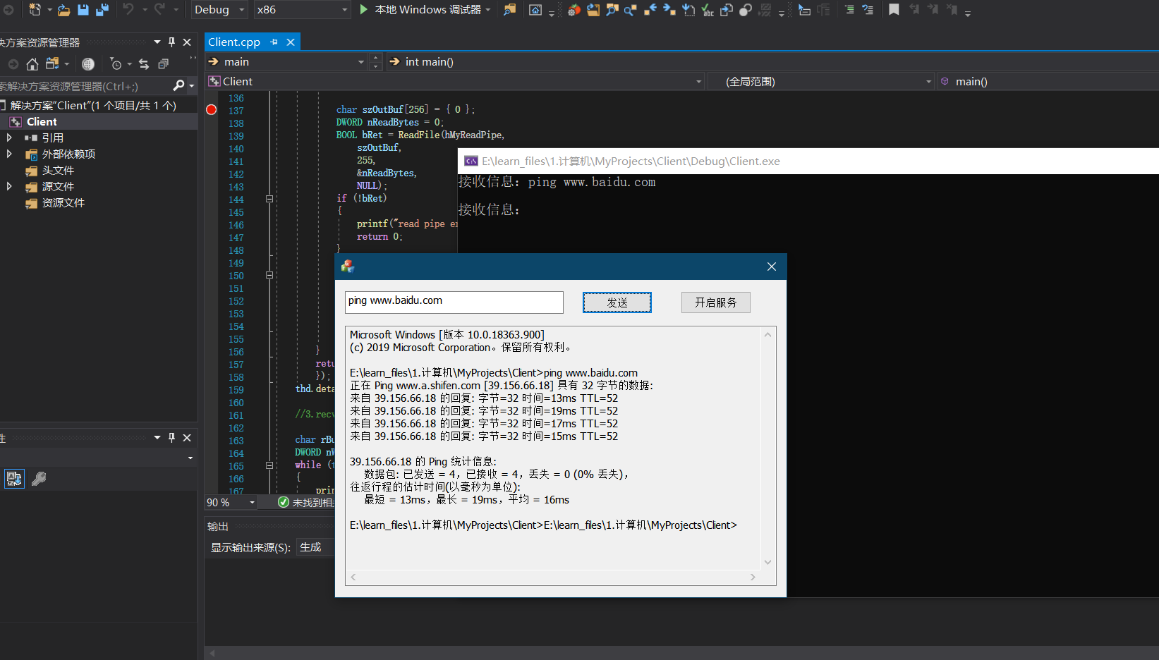Save the current file with floppy icon
This screenshot has width=1159, height=660.
pos(83,9)
